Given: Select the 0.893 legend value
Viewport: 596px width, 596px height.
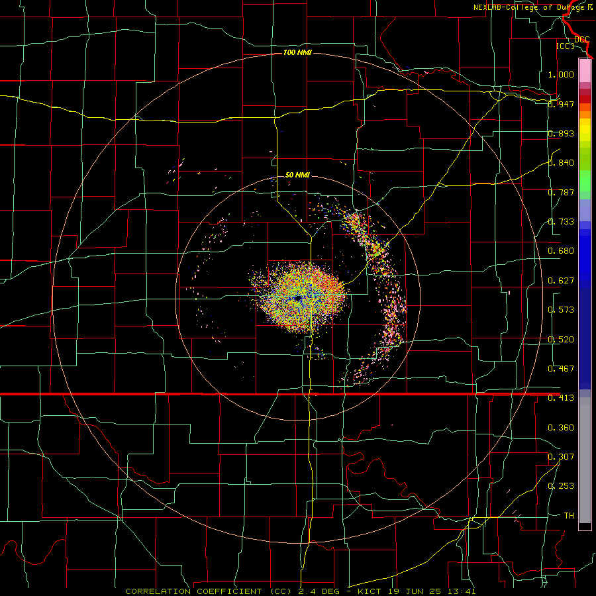Looking at the screenshot, I should (561, 133).
